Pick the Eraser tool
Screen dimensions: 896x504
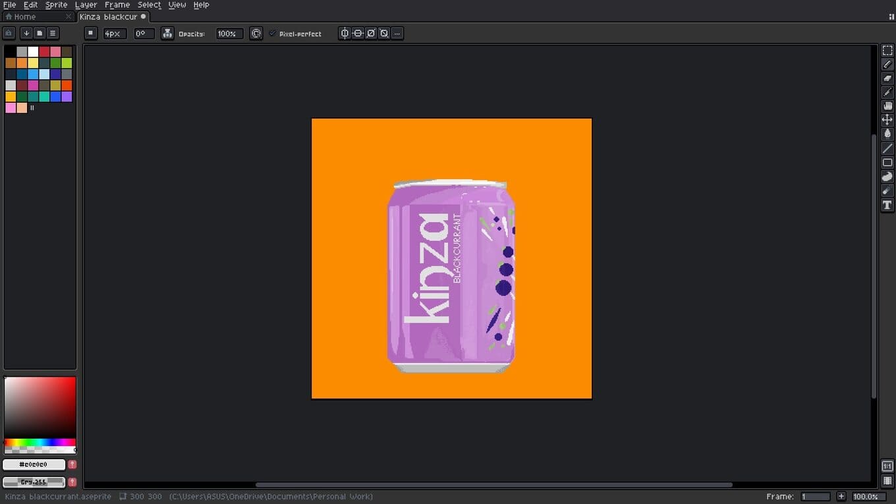click(887, 78)
